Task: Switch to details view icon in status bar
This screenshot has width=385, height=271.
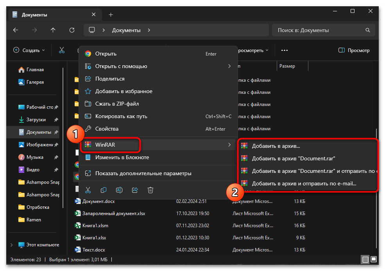Action: [365, 259]
